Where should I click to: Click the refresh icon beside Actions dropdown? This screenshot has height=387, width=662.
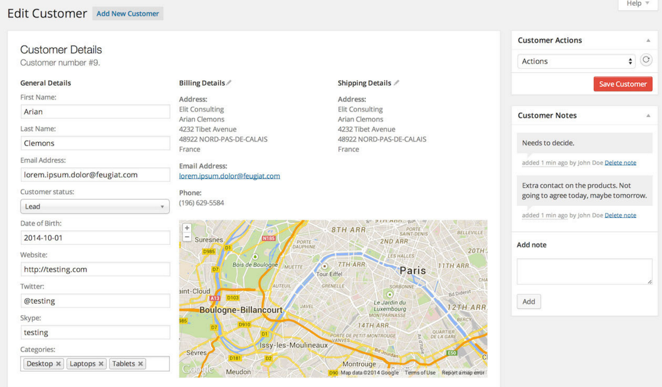click(x=646, y=60)
